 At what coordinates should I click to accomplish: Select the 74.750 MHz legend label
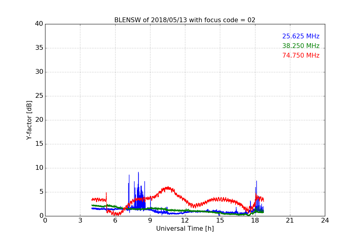[301, 55]
